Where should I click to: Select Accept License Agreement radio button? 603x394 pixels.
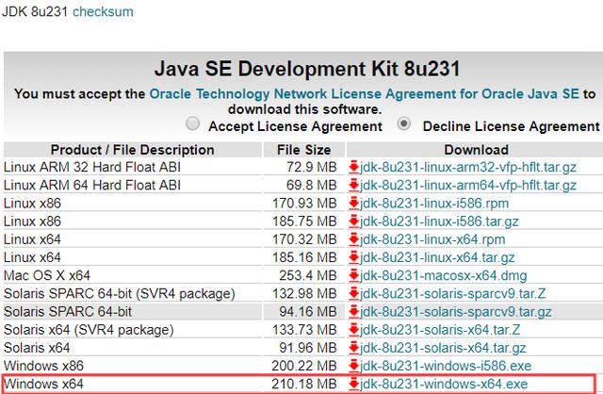coord(192,123)
